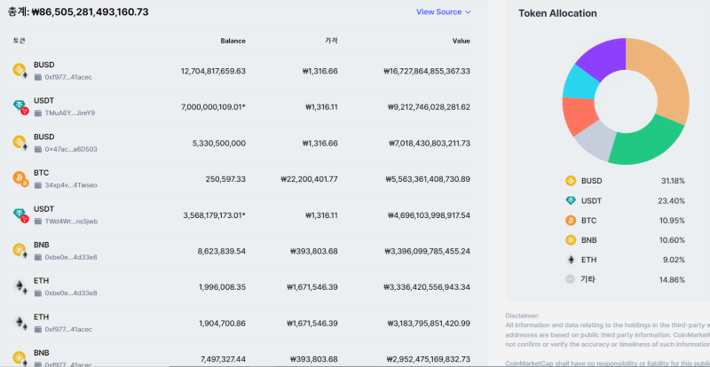Click balance value 1,996,008.35
Viewport: 710px width, 367px height.
click(222, 287)
